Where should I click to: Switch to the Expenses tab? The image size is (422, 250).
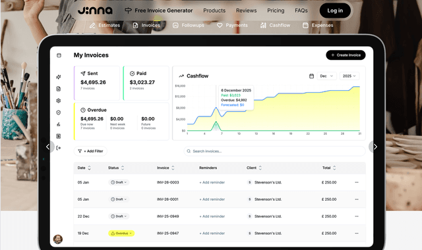tap(318, 25)
